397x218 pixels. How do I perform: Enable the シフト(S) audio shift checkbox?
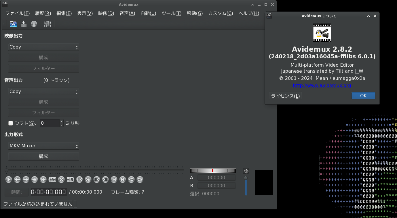click(11, 123)
